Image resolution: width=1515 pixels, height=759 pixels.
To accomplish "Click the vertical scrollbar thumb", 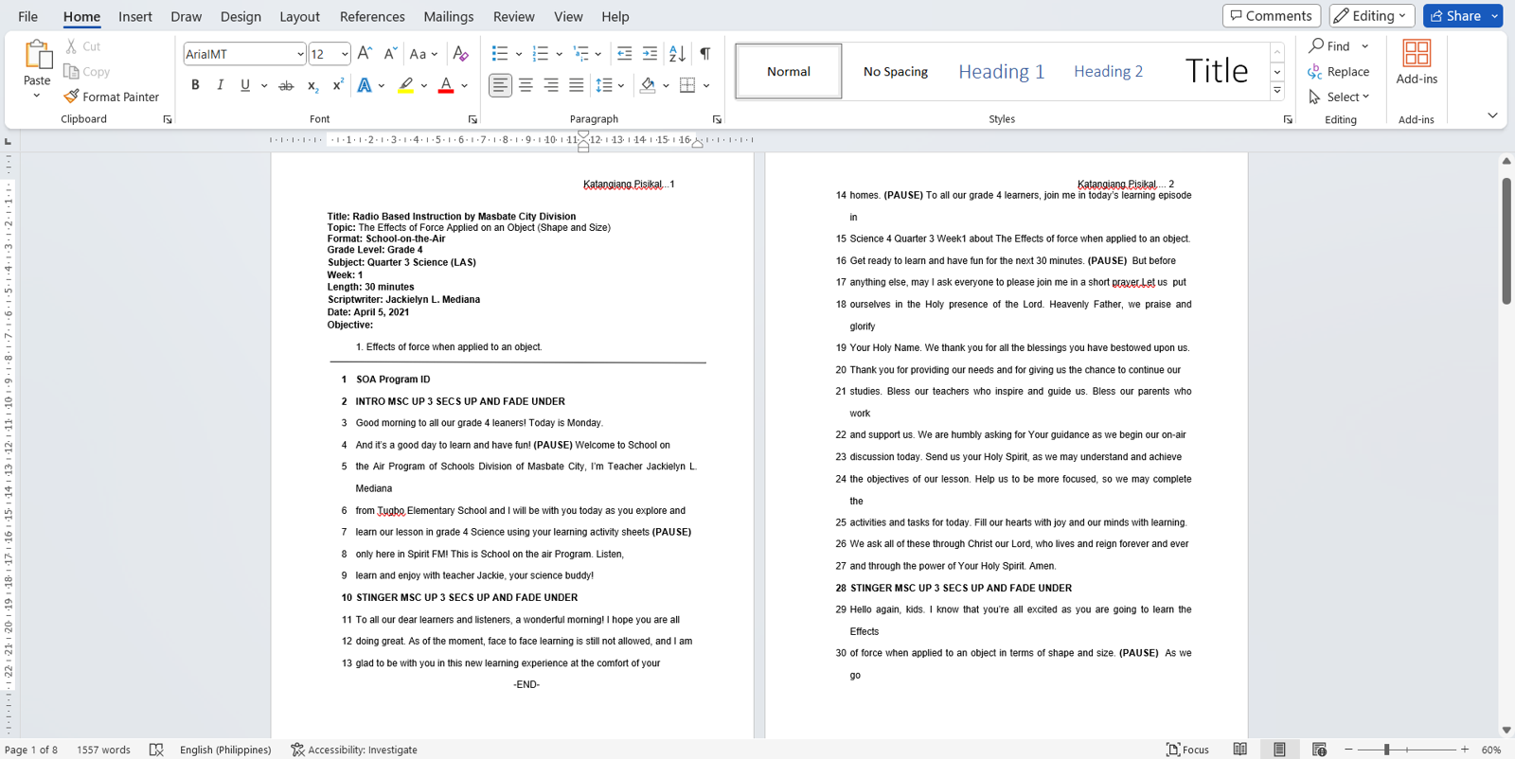I will click(x=1506, y=240).
